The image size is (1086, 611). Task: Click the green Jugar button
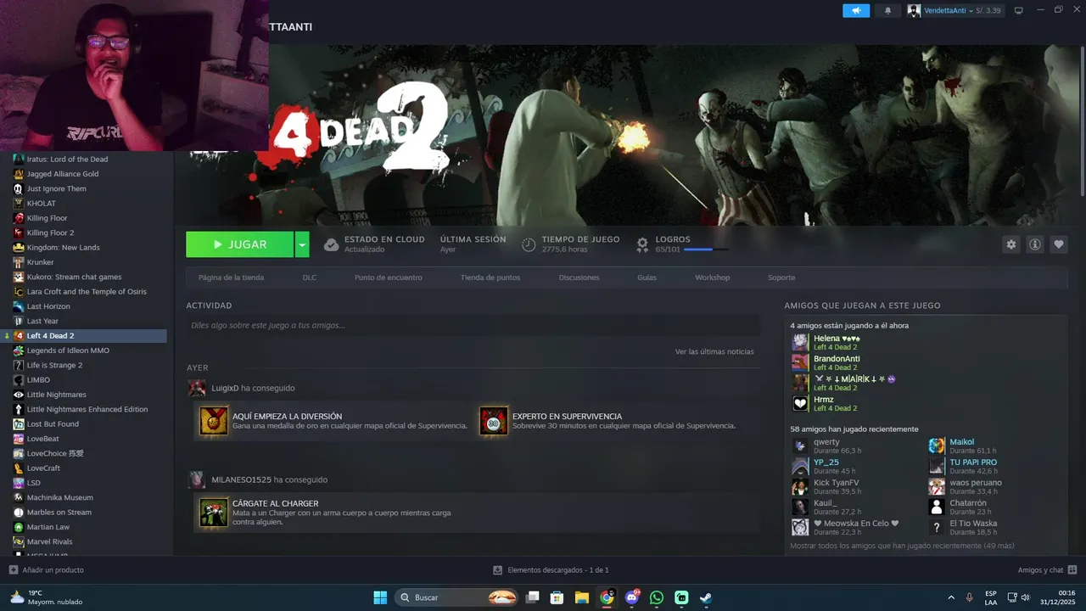240,244
